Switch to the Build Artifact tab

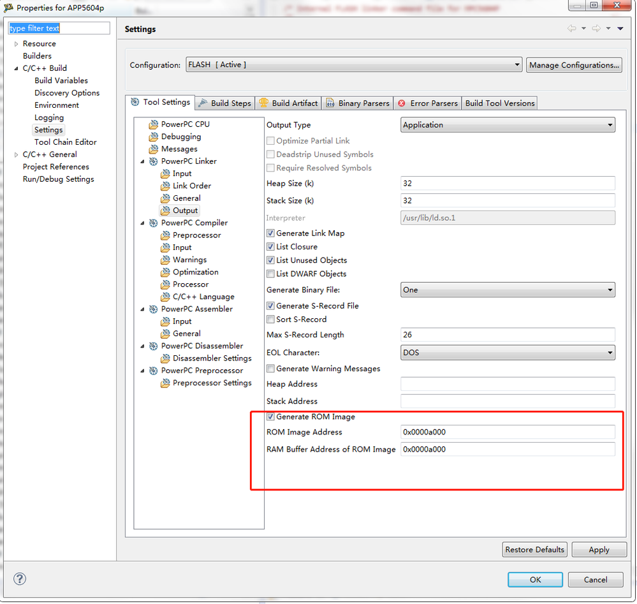[288, 103]
